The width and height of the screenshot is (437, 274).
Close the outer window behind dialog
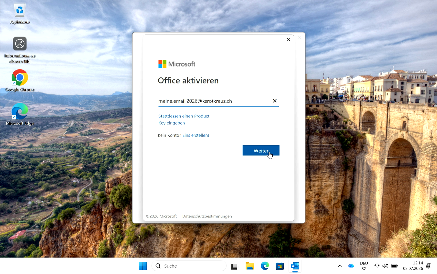point(299,37)
